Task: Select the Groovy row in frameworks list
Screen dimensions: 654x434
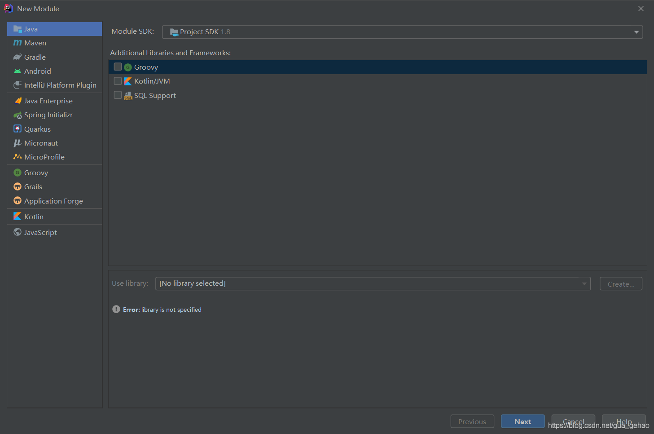Action: point(377,67)
